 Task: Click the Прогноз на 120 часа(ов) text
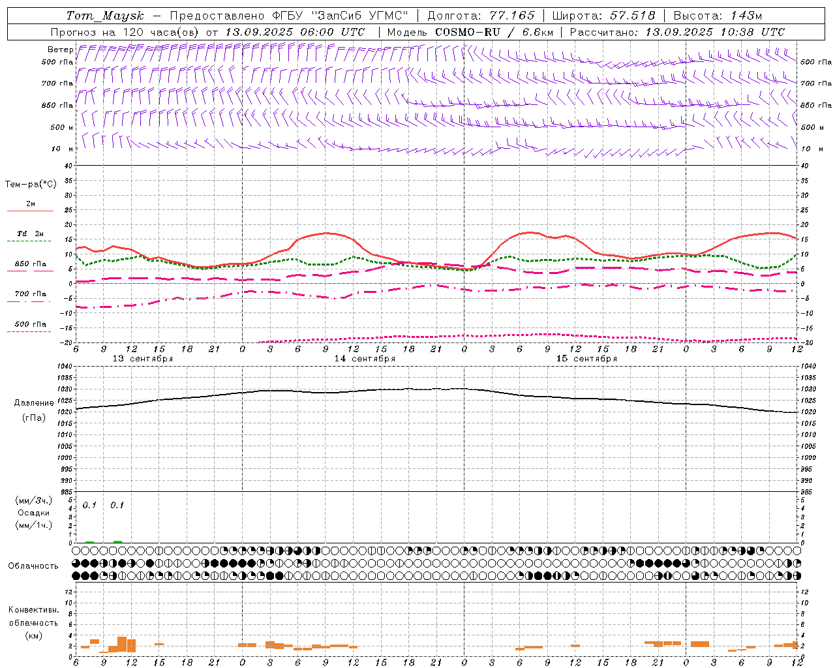click(x=125, y=32)
